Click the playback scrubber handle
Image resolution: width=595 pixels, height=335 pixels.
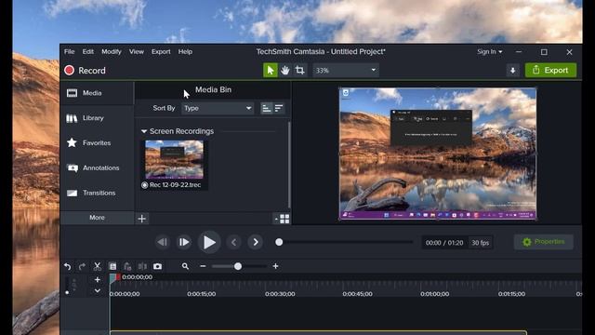point(279,242)
